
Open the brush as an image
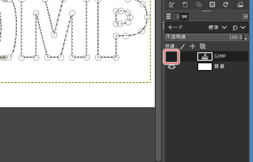(240, 4)
